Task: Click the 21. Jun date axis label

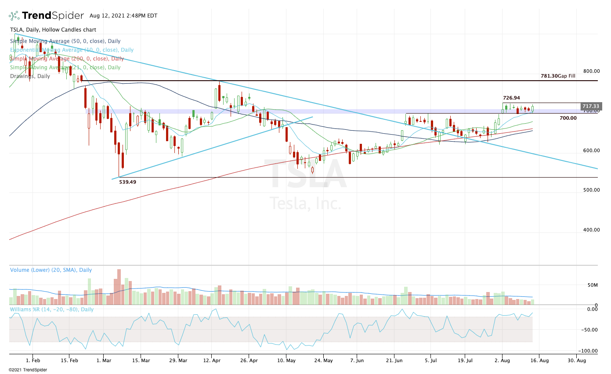Action: point(394,361)
